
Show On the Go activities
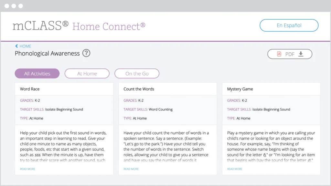[137, 73]
